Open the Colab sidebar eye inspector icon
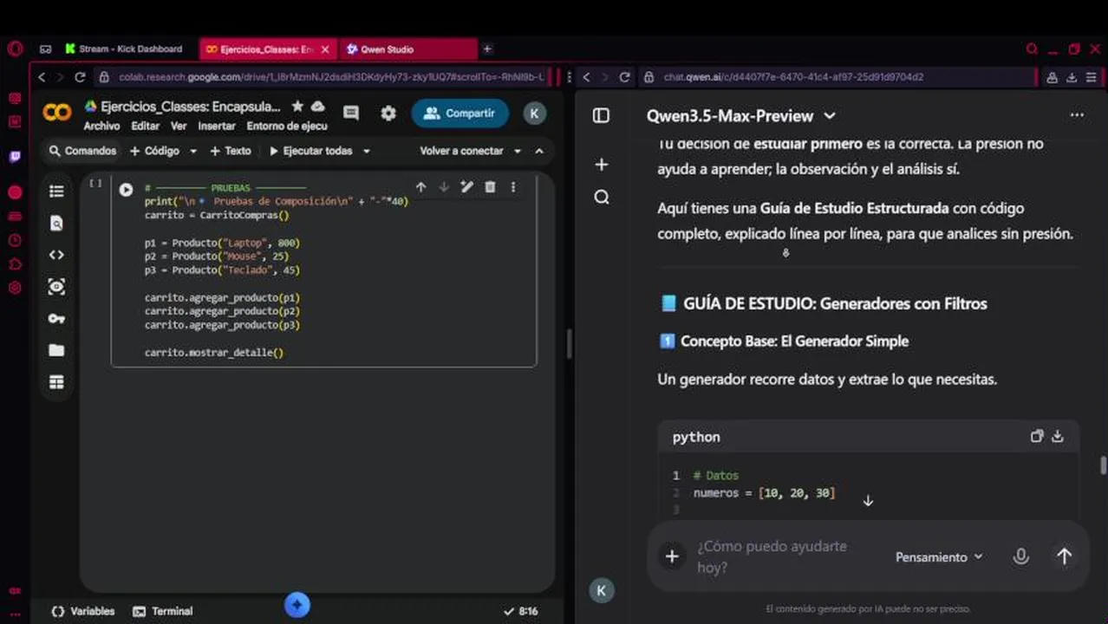The width and height of the screenshot is (1108, 624). tap(56, 287)
